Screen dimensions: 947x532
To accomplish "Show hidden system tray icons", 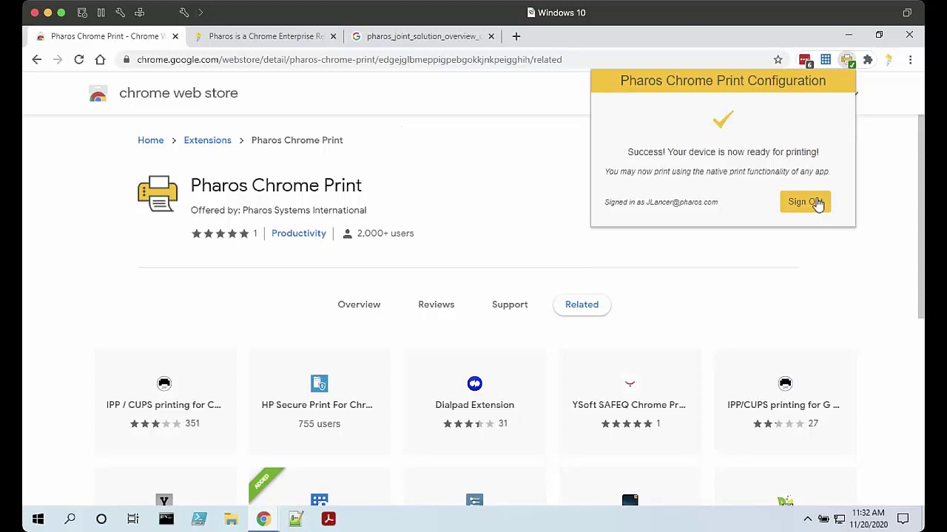I will (x=808, y=519).
